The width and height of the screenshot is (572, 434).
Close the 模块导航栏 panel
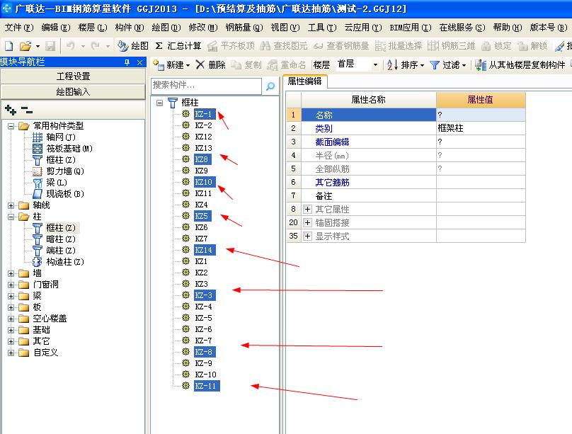click(x=139, y=62)
